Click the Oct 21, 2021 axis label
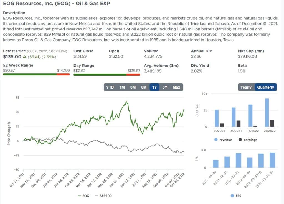 pos(17,180)
